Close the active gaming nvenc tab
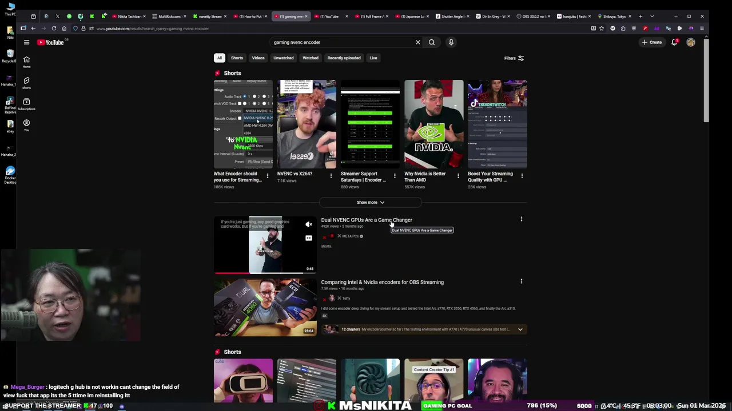Screen dimensions: 732x411 click(x=307, y=16)
